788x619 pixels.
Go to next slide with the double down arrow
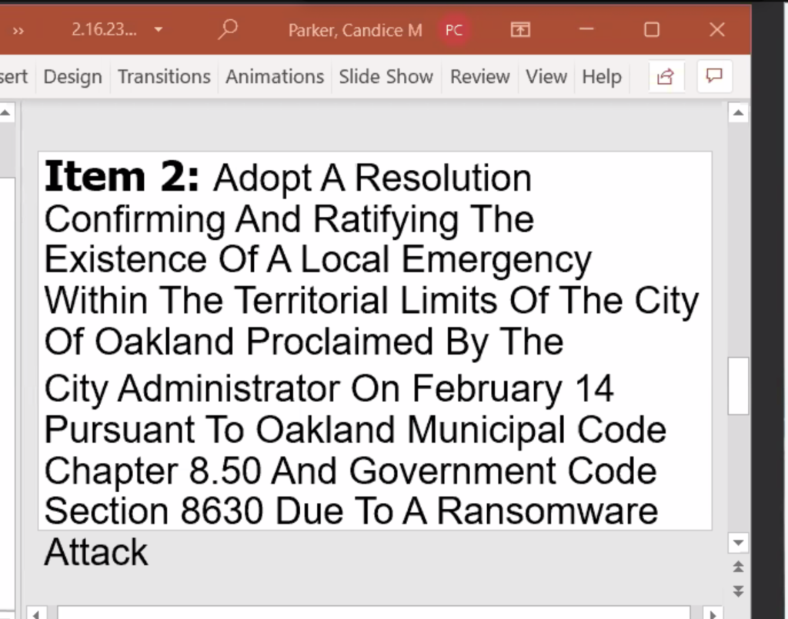point(738,591)
